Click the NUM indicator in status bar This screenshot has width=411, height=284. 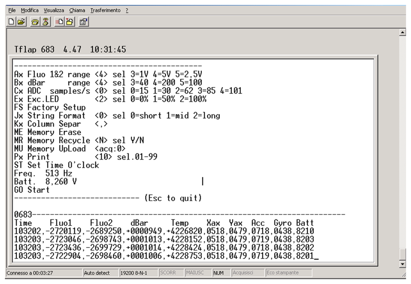tap(218, 273)
